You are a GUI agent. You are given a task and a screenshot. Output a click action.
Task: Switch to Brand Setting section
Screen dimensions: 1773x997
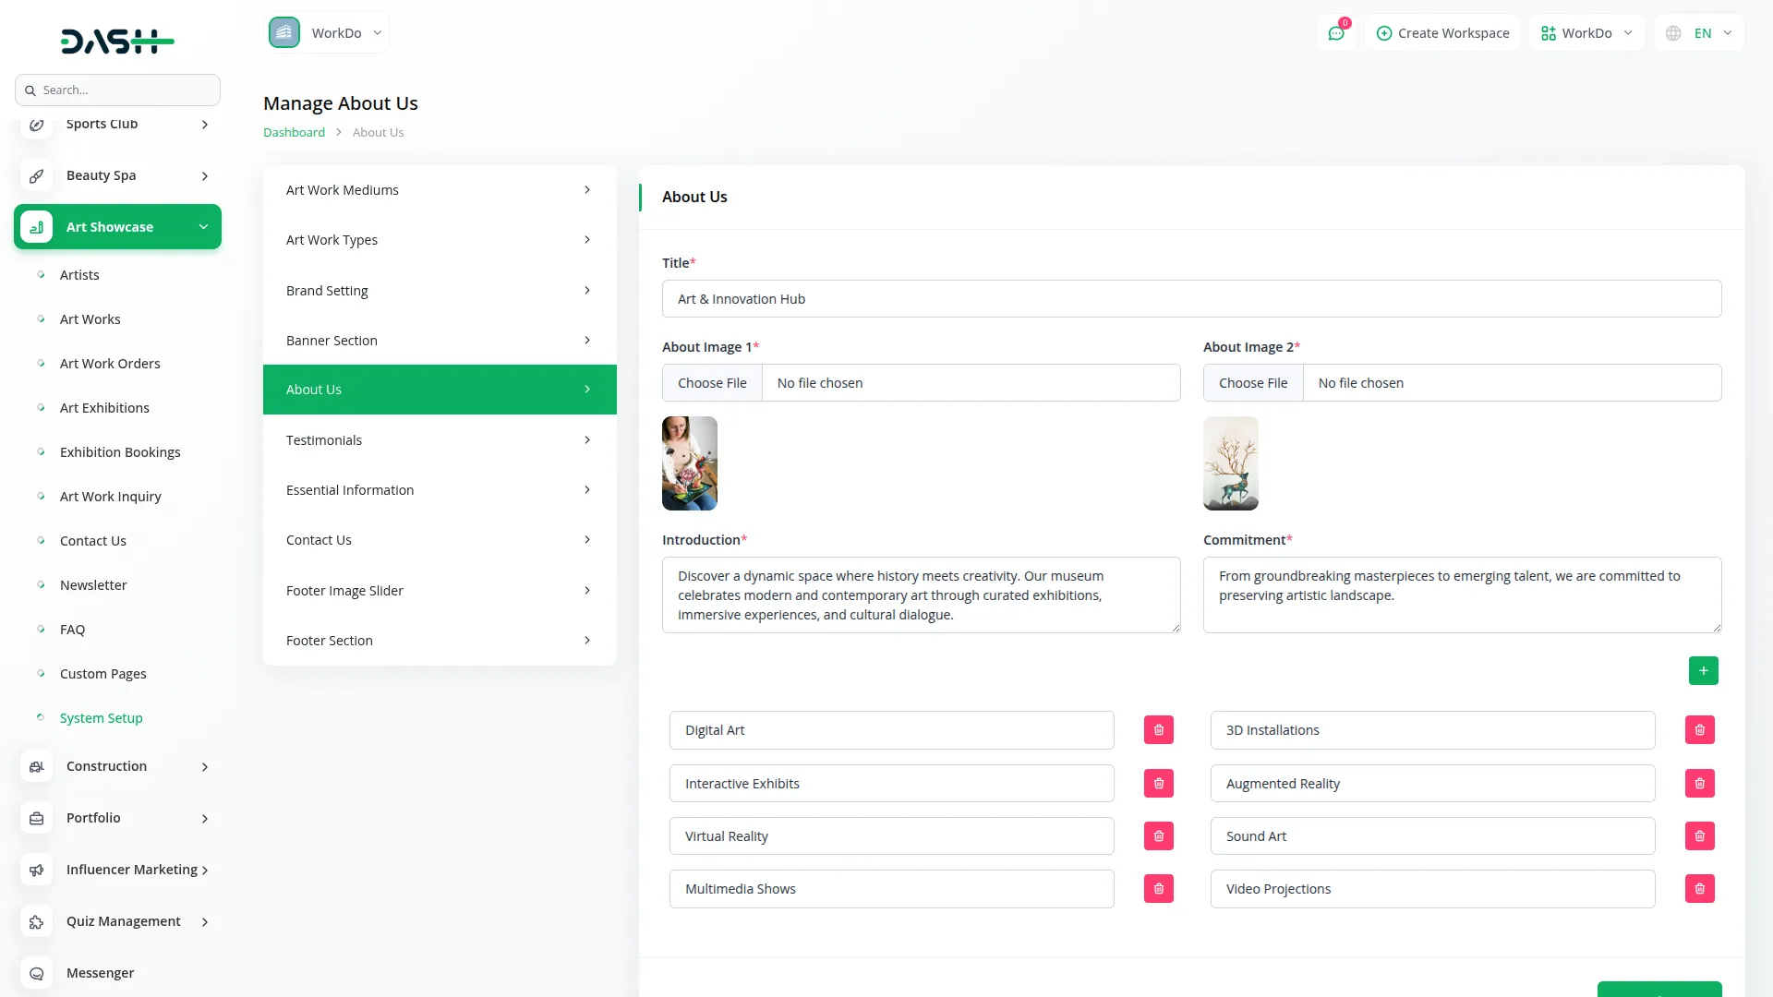[440, 291]
